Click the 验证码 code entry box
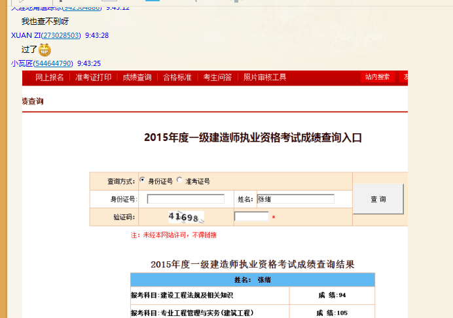 251,216
